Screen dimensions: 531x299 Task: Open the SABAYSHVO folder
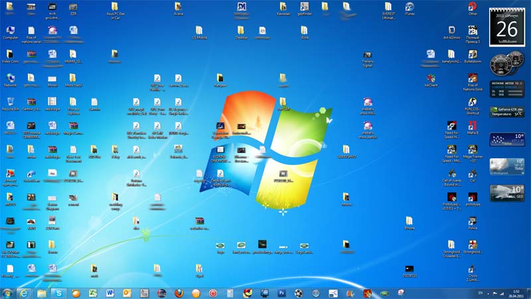click(x=346, y=152)
